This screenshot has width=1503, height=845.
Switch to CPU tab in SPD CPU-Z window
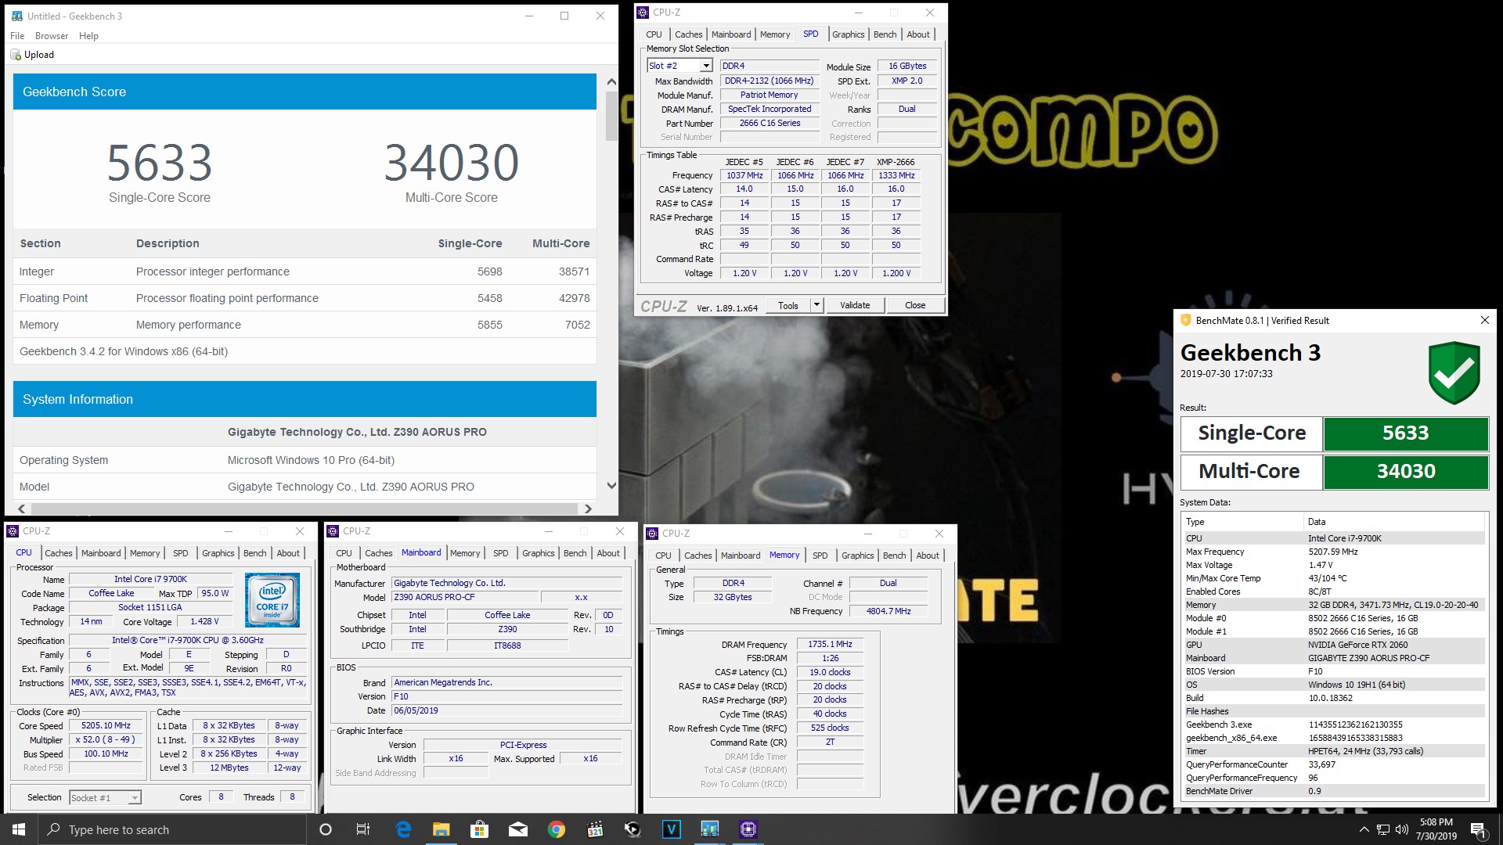(654, 34)
